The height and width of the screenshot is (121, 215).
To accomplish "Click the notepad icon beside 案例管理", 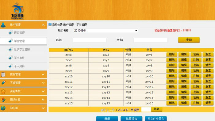I will [3, 74].
